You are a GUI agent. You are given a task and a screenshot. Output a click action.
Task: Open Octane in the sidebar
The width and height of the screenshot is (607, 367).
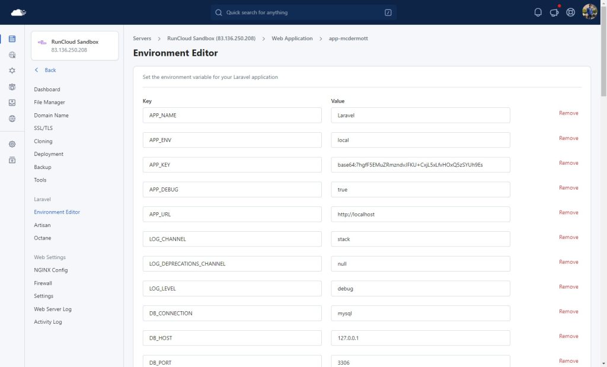(x=42, y=238)
